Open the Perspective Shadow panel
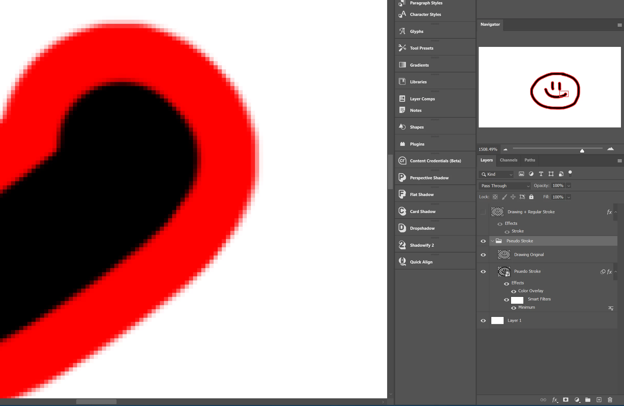Image resolution: width=624 pixels, height=406 pixels. coord(429,178)
